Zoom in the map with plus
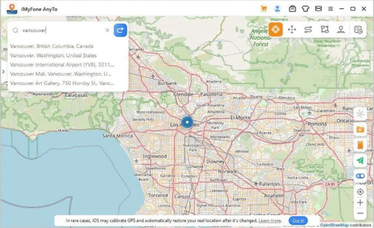This screenshot has height=228, width=374. coord(360,203)
